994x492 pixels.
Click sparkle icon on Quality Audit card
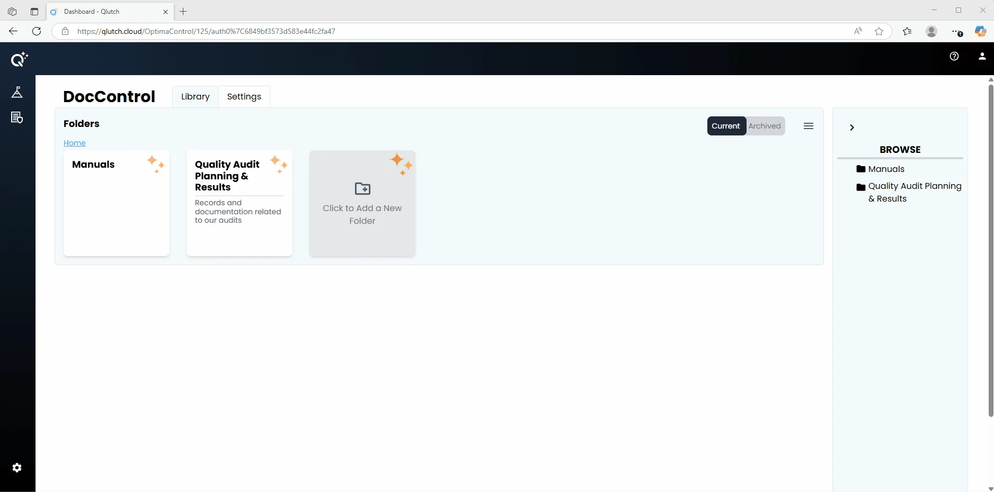coord(279,164)
